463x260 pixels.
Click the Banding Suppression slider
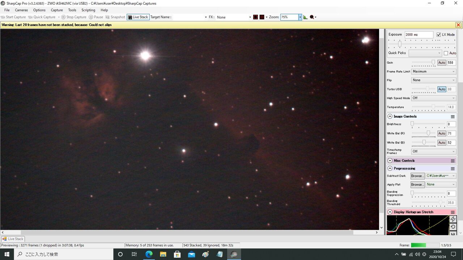pos(428,194)
